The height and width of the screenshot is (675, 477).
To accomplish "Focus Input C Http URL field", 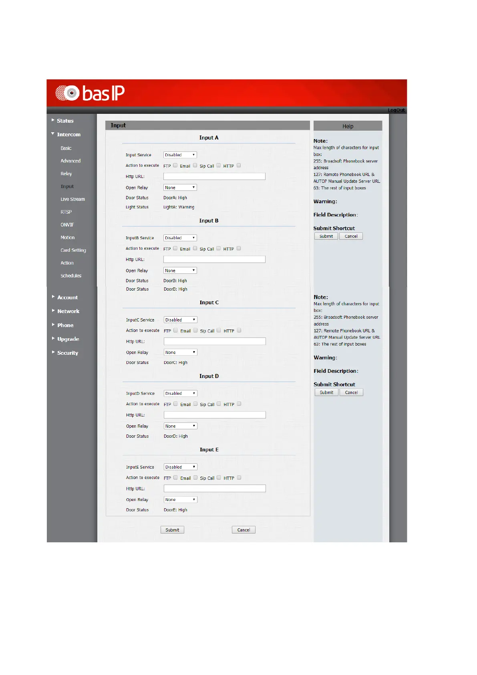I will coord(215,342).
